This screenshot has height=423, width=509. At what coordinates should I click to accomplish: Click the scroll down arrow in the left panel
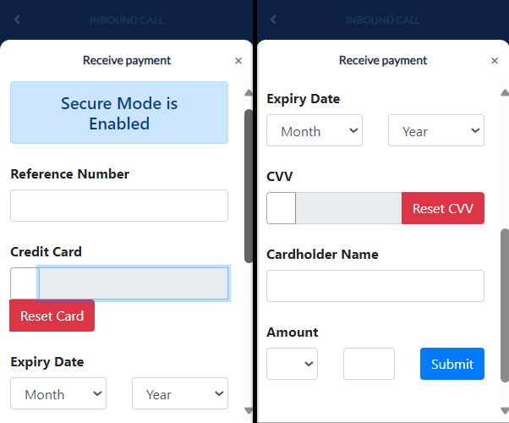pyautogui.click(x=248, y=410)
